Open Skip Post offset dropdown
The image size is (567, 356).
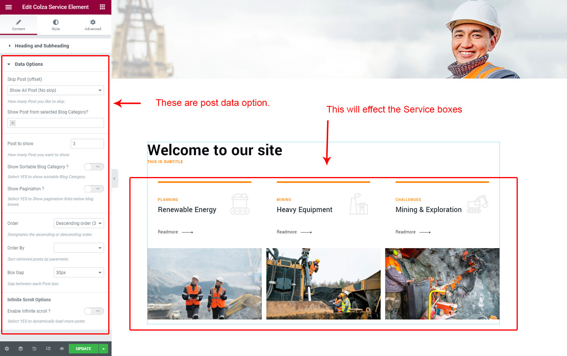click(x=55, y=90)
